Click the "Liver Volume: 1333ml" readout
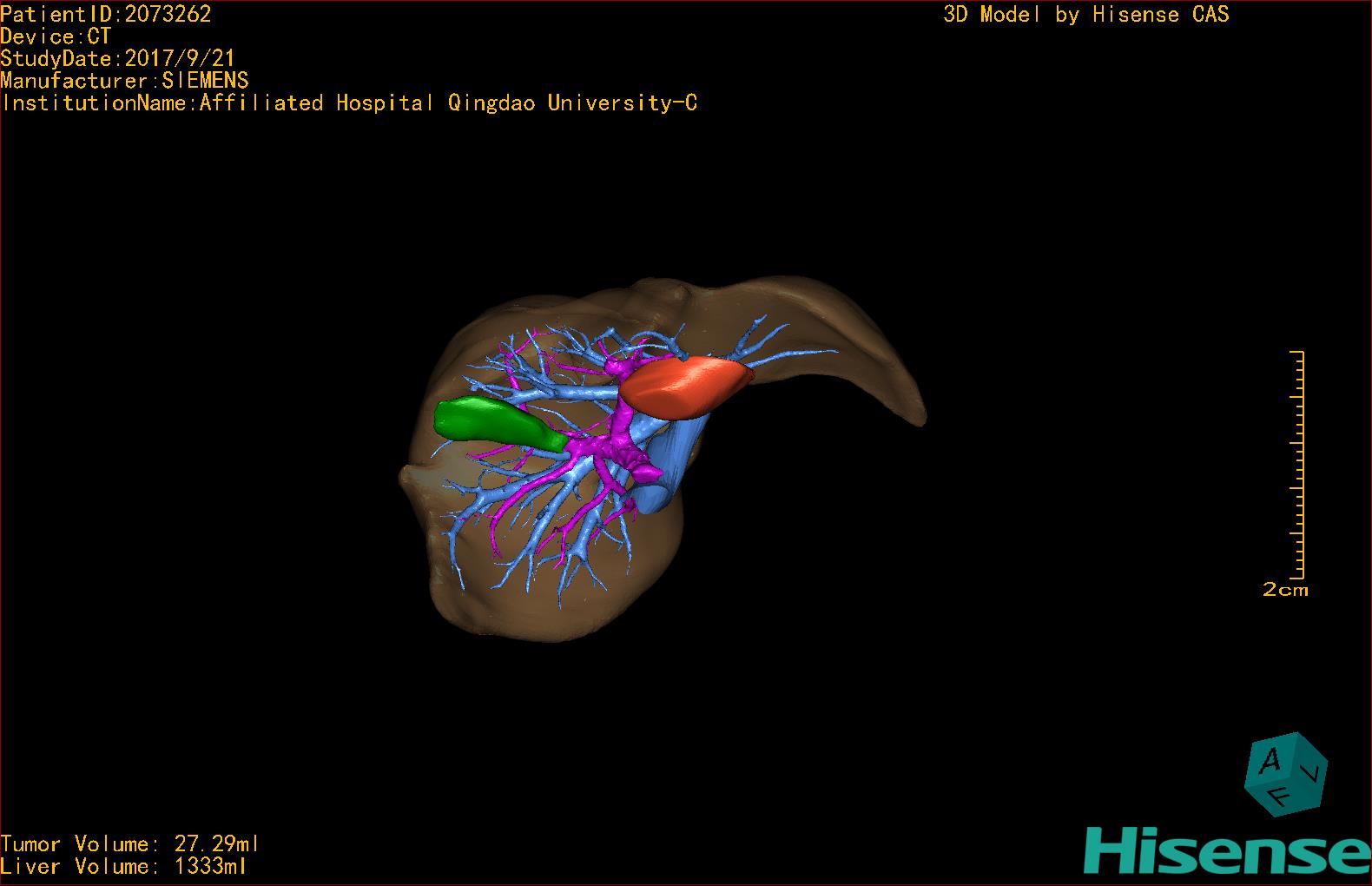Screen dimensions: 1372x886 tap(124, 866)
